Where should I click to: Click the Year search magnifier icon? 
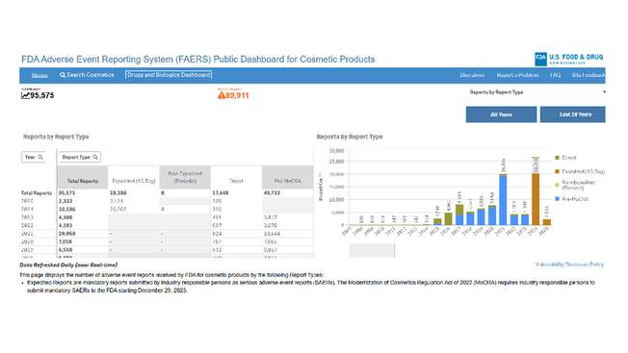pyautogui.click(x=40, y=157)
